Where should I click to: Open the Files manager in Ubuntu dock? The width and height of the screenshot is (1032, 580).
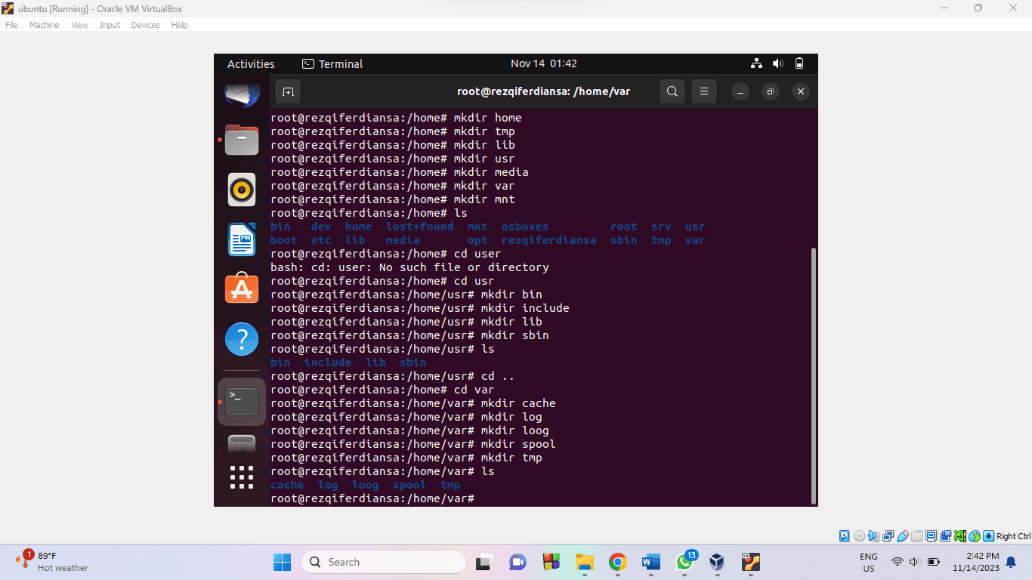[x=242, y=140]
